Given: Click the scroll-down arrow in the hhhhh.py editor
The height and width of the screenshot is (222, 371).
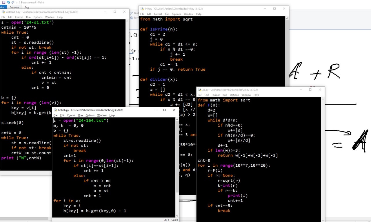Looking at the screenshot, I should pos(177,215).
